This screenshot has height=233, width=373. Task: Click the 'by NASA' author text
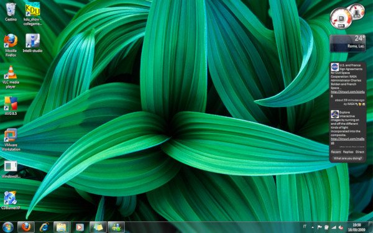(x=349, y=104)
